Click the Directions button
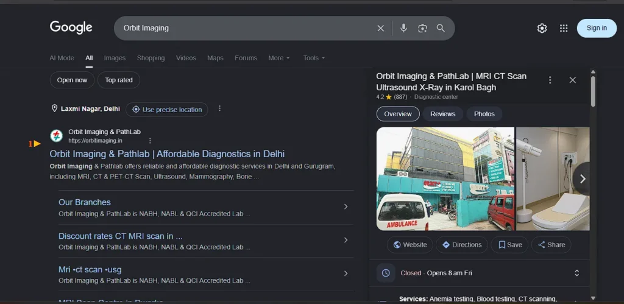624x304 pixels. click(x=462, y=245)
